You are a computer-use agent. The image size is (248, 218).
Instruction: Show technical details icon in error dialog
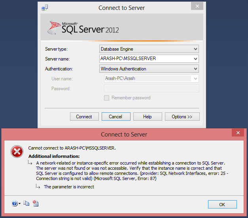point(36,203)
